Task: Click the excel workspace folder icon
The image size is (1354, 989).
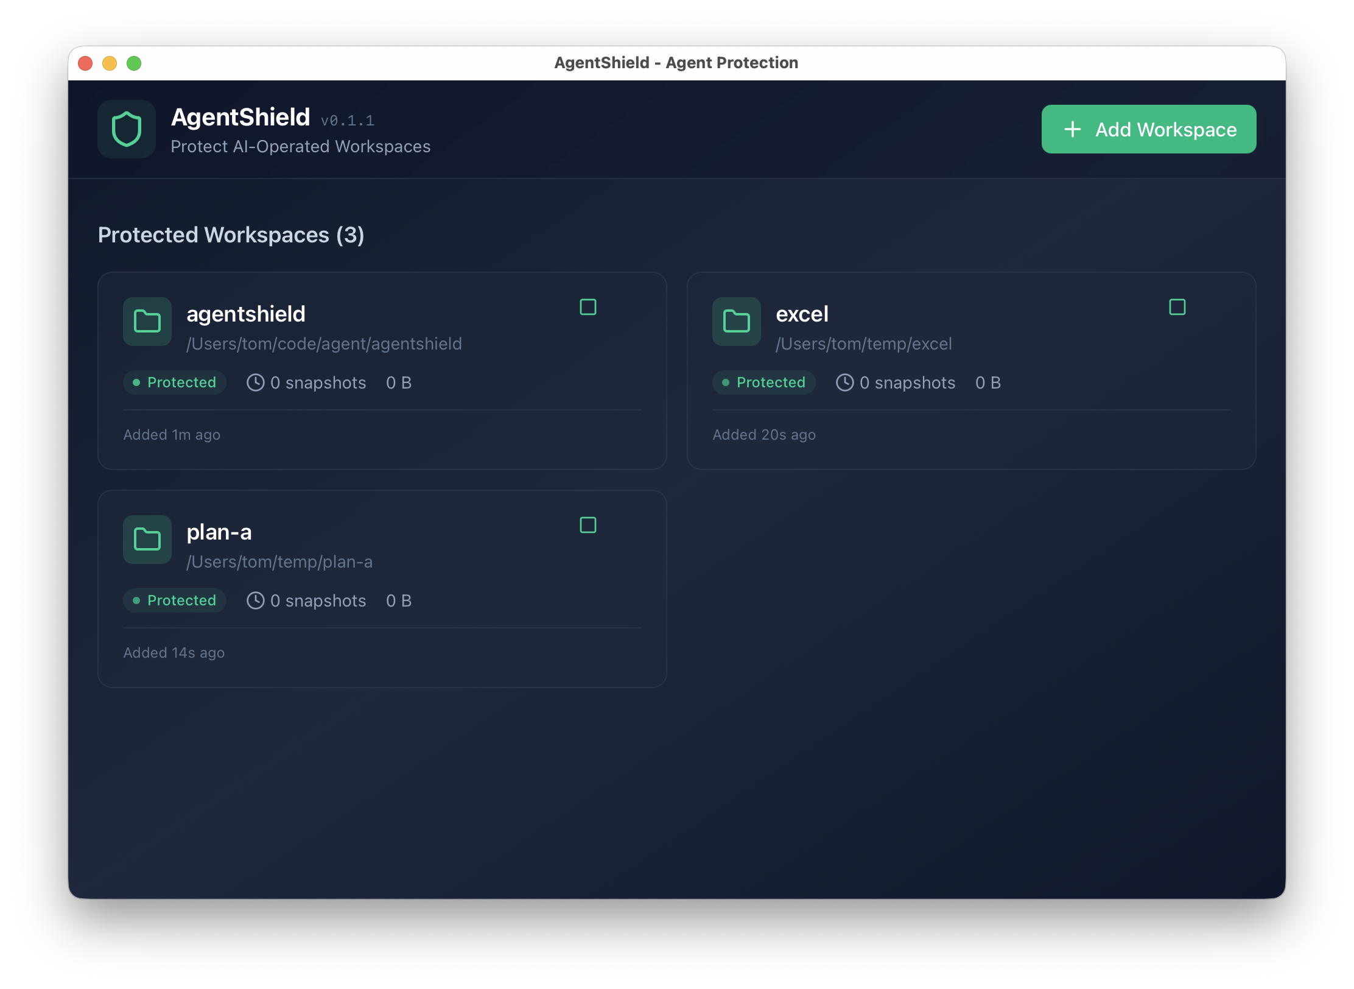Action: click(736, 322)
